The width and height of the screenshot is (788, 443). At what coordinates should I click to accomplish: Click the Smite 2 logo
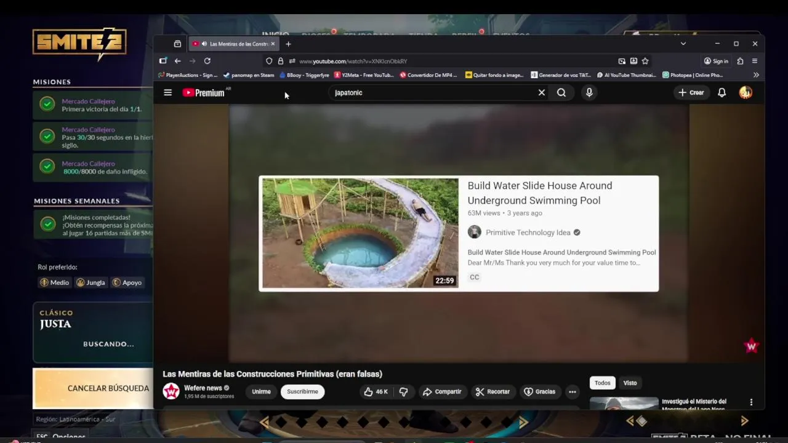(79, 44)
